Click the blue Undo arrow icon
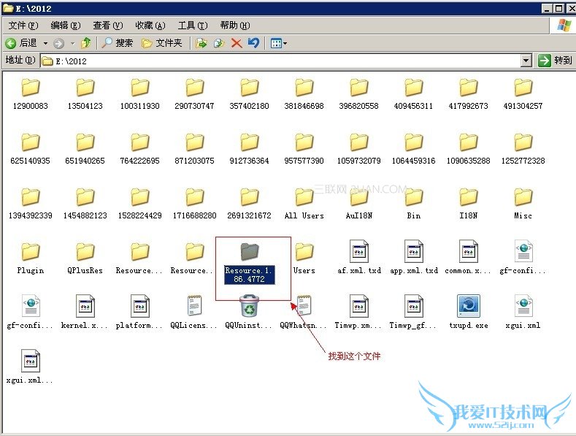The height and width of the screenshot is (436, 576). click(x=253, y=43)
